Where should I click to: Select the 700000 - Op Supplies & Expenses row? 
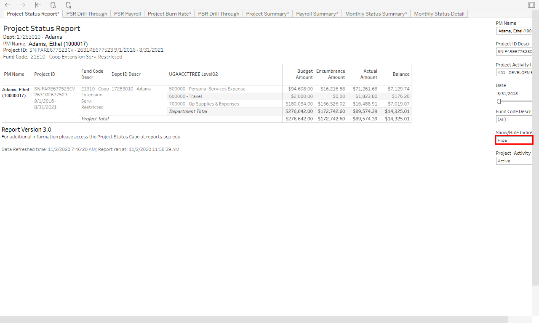(204, 104)
